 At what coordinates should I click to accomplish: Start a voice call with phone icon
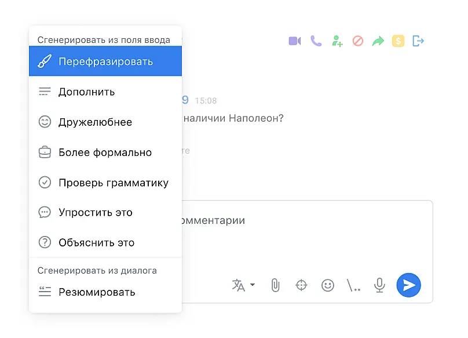316,41
